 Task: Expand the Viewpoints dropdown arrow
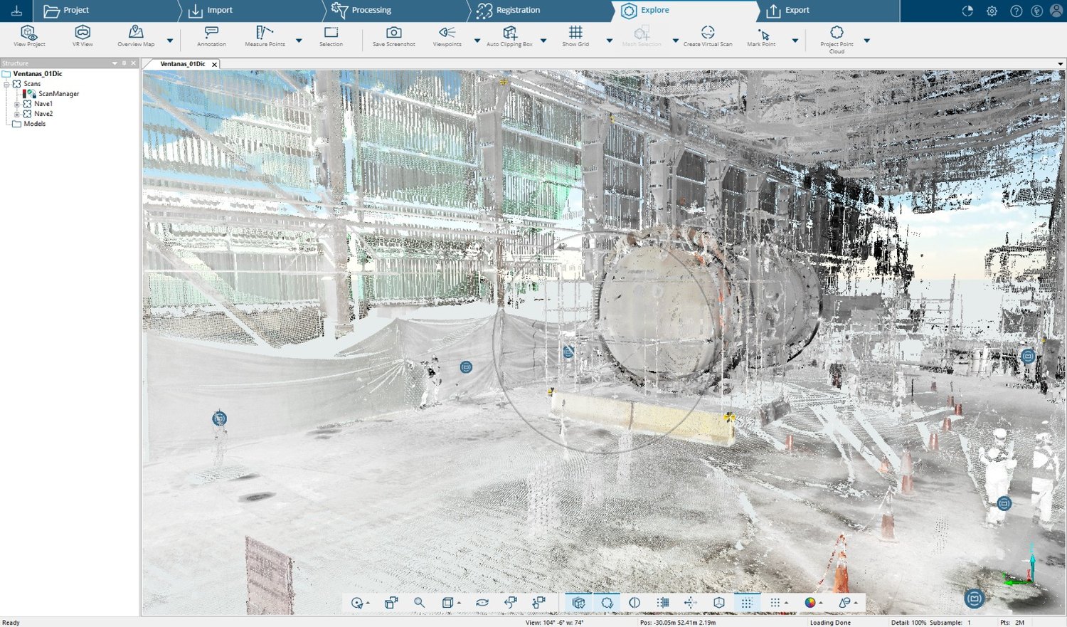[x=477, y=41]
